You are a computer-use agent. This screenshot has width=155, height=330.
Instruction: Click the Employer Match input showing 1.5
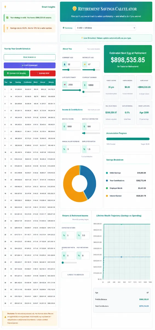[x=93, y=149]
